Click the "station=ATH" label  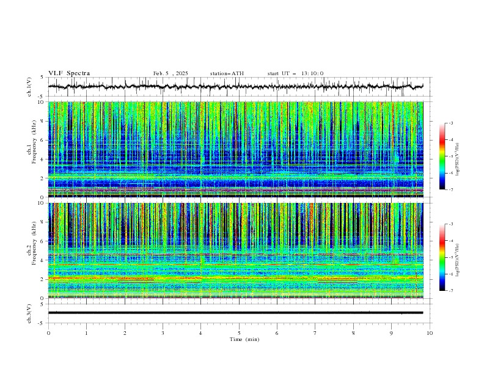click(227, 73)
